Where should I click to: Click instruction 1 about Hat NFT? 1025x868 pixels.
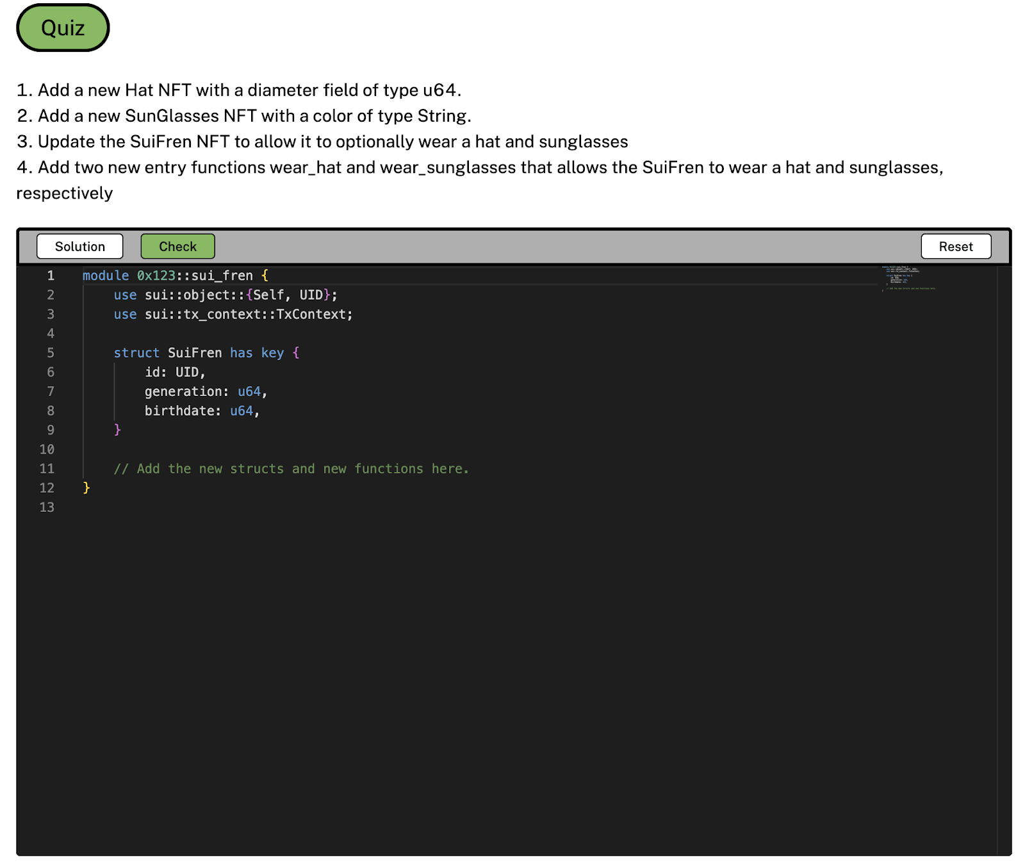(x=239, y=90)
